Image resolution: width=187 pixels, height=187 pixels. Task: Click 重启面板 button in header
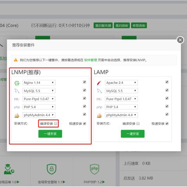coord(122,25)
